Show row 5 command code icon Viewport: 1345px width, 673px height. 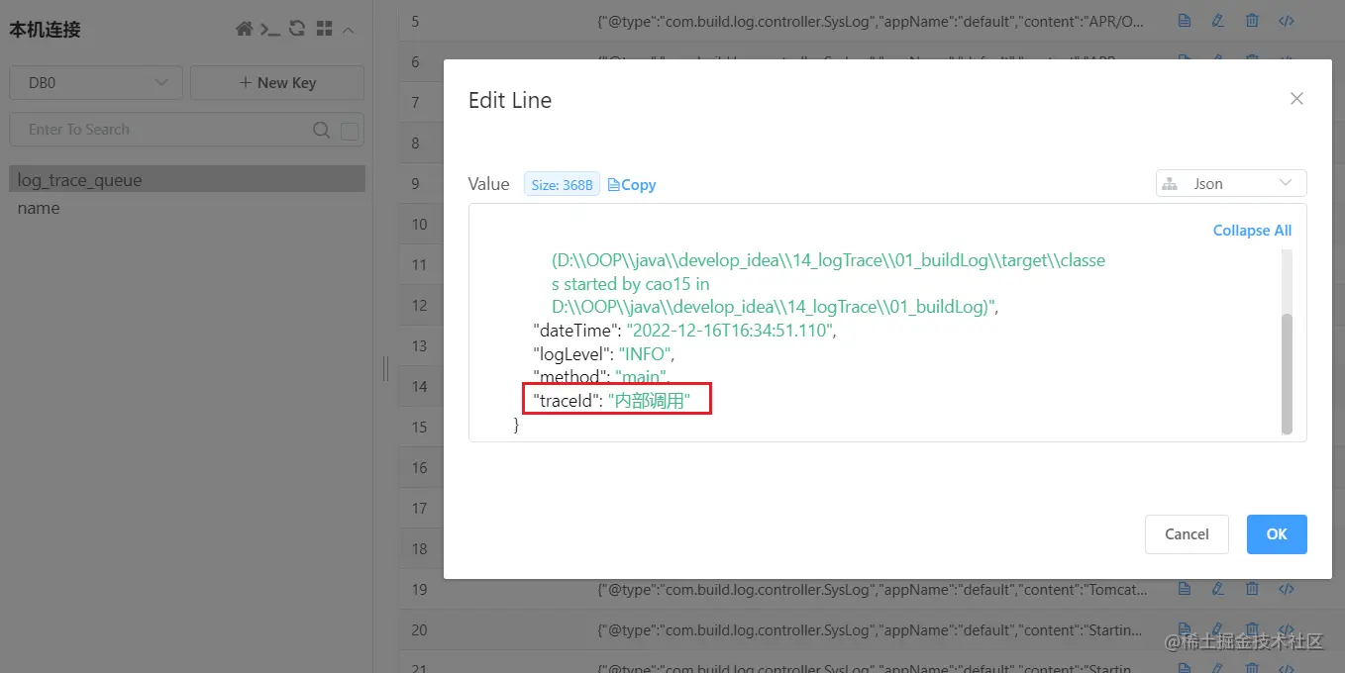(1287, 21)
